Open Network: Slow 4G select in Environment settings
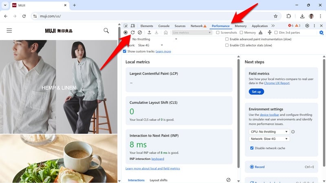326x183 pixels. [x=269, y=139]
